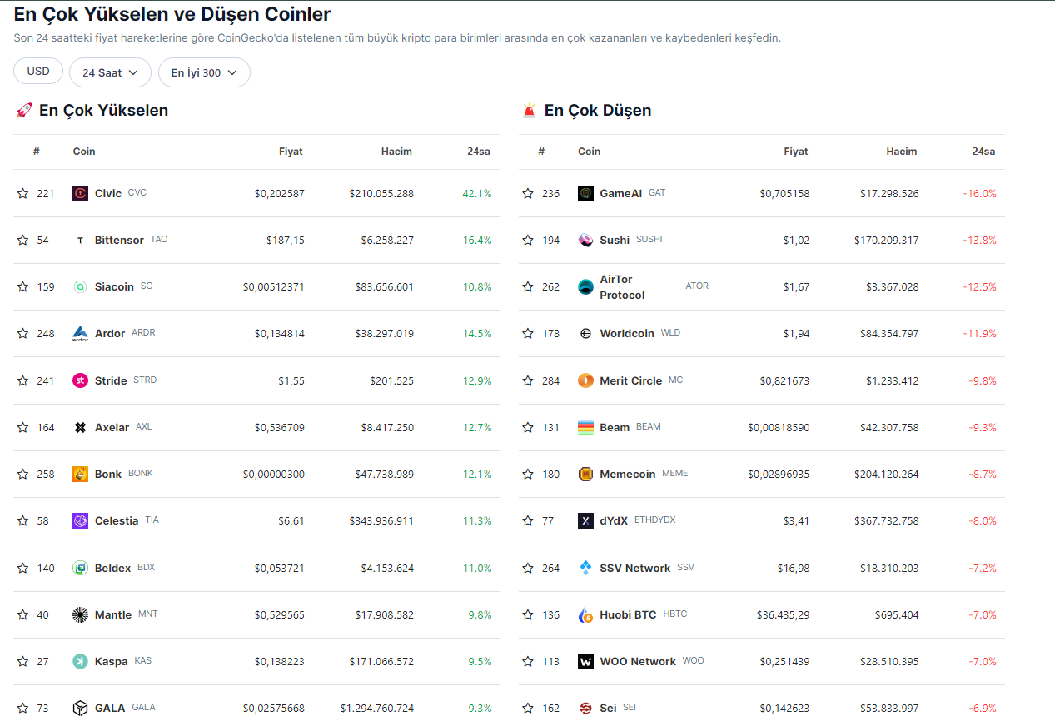Open the 24 Saat timeframe dropdown

coord(110,72)
